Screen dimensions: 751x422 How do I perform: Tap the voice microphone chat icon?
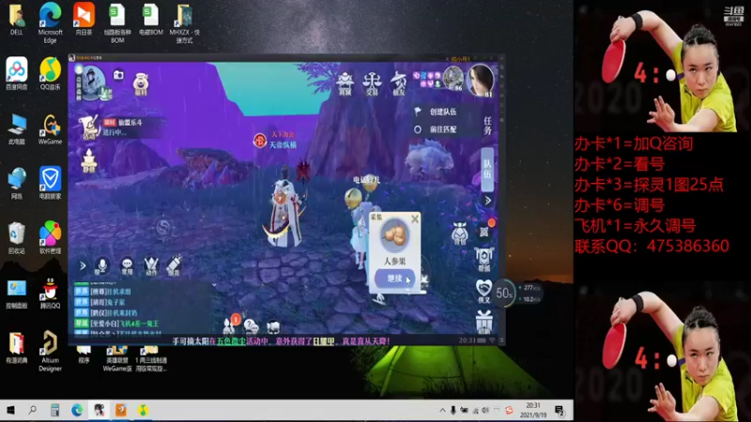[x=101, y=266]
